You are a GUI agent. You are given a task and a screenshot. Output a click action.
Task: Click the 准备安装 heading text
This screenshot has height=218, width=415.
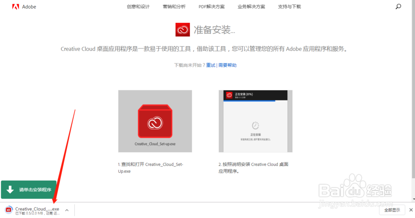215,30
